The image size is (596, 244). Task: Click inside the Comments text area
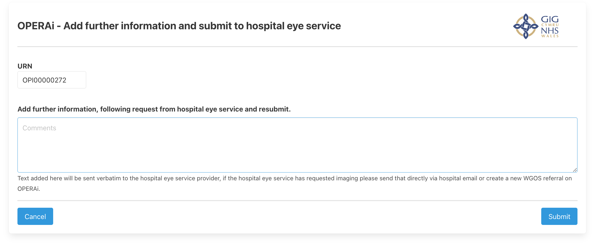[297, 145]
